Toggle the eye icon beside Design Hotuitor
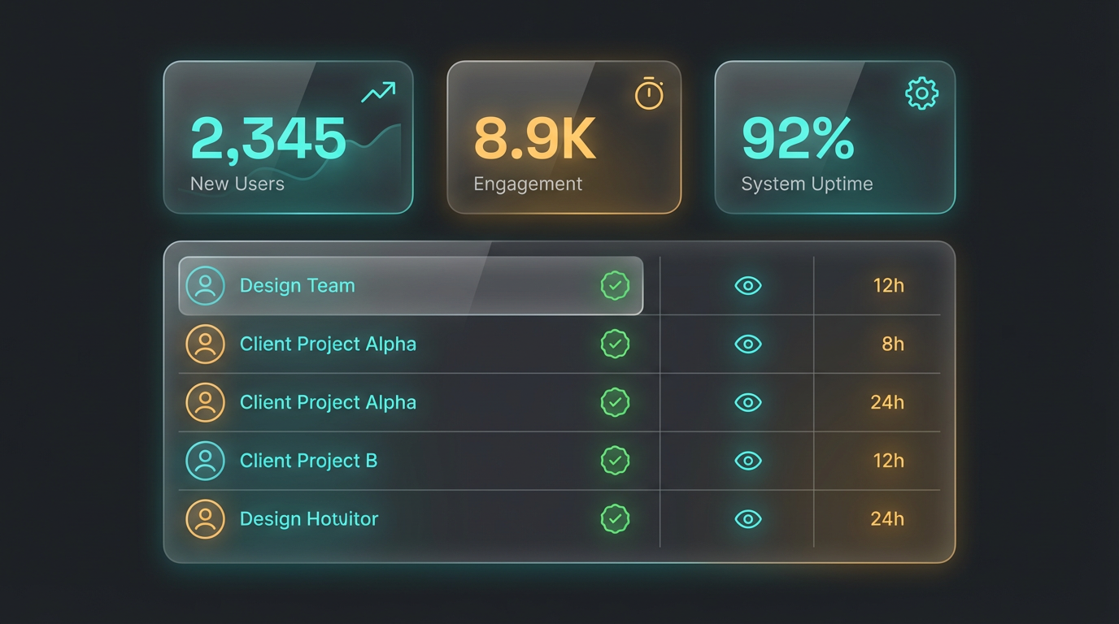This screenshot has height=624, width=1119. tap(747, 519)
